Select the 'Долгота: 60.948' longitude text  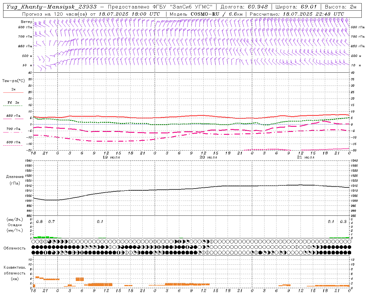(x=244, y=7)
